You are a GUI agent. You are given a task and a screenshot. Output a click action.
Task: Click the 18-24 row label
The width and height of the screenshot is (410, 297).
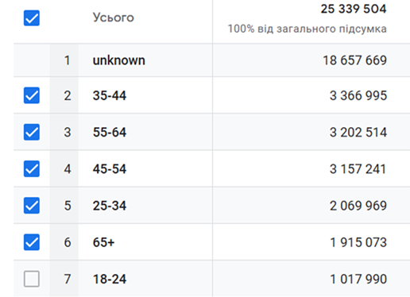(110, 279)
